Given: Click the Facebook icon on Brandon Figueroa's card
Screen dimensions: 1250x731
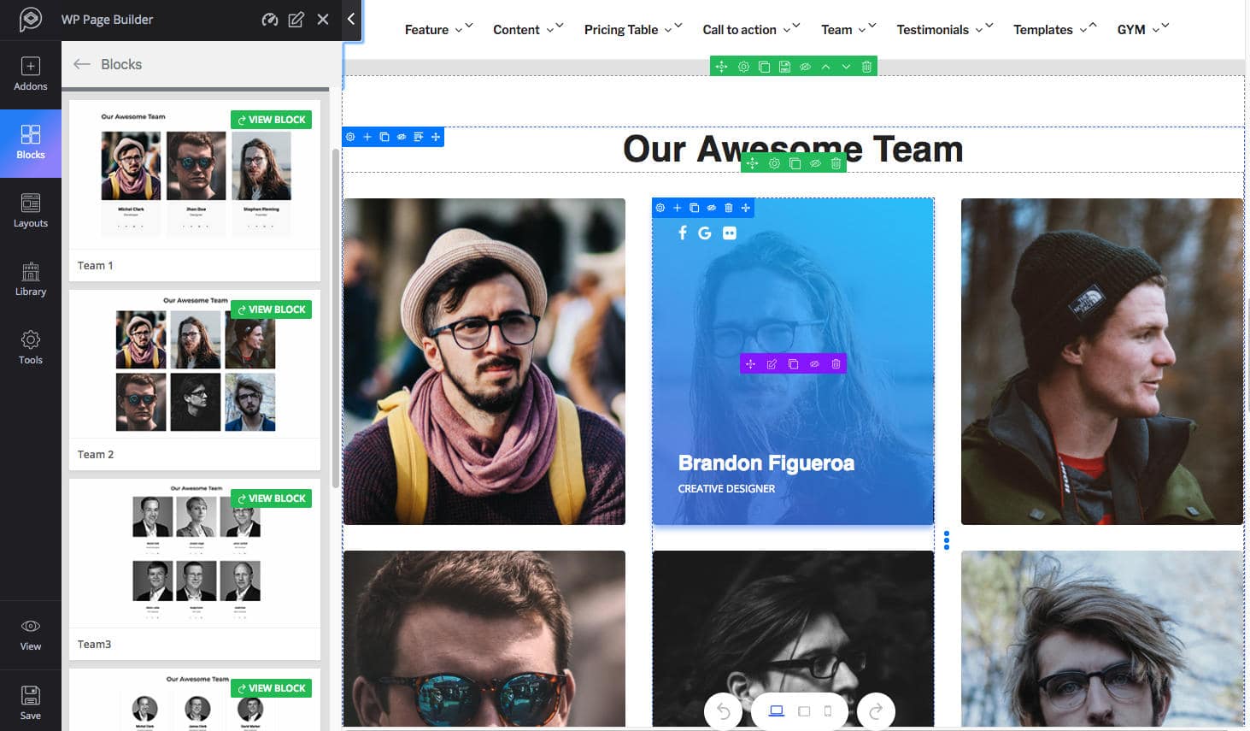Looking at the screenshot, I should 682,233.
